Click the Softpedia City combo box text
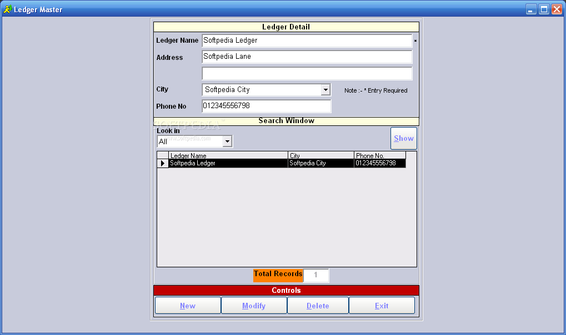The width and height of the screenshot is (566, 335). click(227, 89)
